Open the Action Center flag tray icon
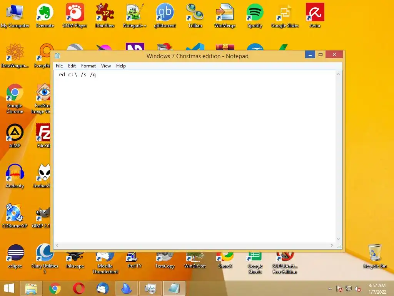394x296 pixels. (339, 289)
